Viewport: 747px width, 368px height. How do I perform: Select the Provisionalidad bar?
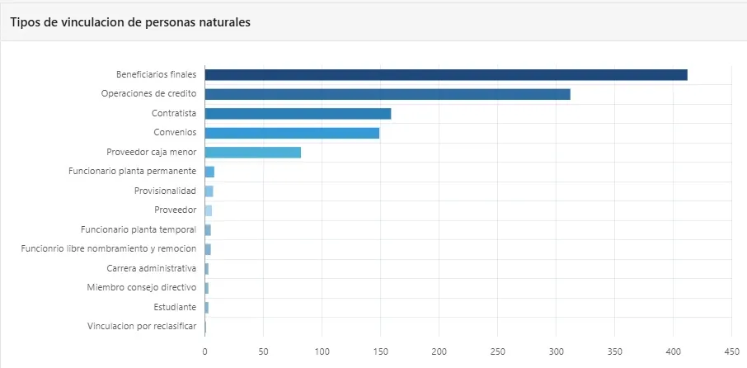pyautogui.click(x=209, y=191)
